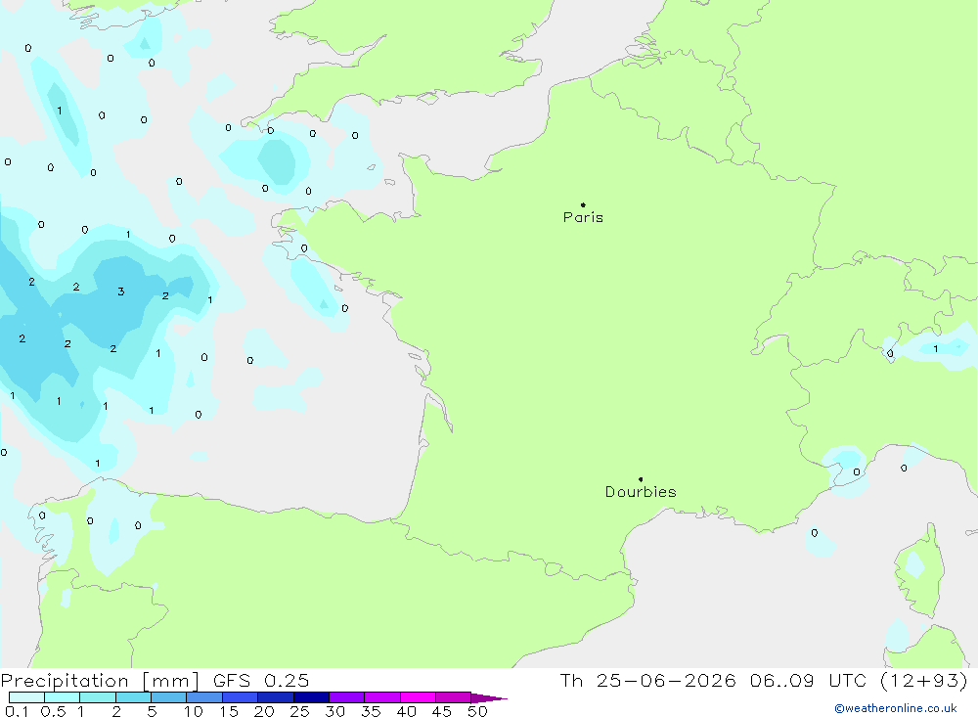
Task: Select the 5–10 mm legend color swatch
Action: coord(168,697)
